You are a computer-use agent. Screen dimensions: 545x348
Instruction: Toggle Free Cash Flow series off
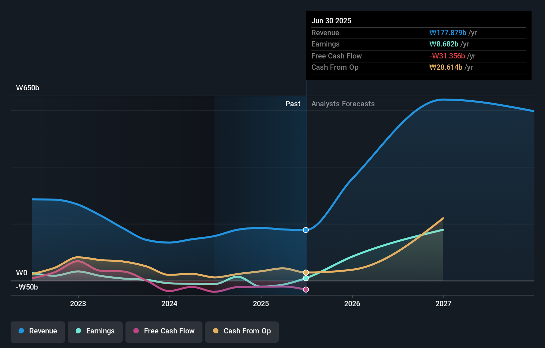(x=164, y=331)
